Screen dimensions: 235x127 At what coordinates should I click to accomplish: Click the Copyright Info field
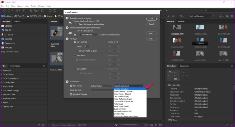tap(102, 90)
